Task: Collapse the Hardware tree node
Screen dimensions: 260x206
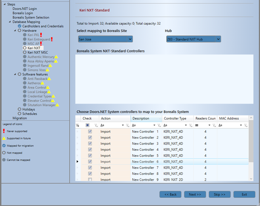Action: click(15, 31)
